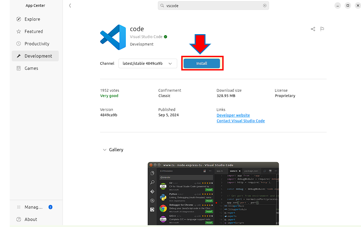Click the Visual Studio Code app logo
Image resolution: width=361 pixels, height=227 pixels.
pyautogui.click(x=113, y=37)
